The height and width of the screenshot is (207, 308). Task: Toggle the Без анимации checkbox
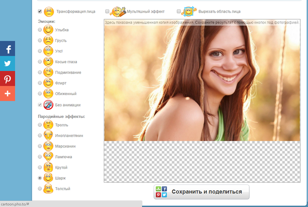point(40,105)
